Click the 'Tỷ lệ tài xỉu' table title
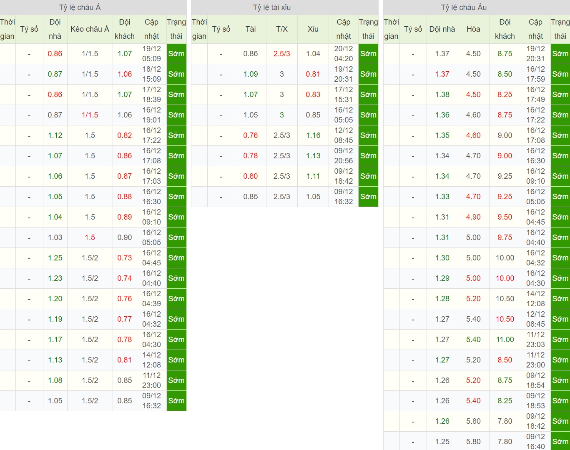 (x=272, y=7)
